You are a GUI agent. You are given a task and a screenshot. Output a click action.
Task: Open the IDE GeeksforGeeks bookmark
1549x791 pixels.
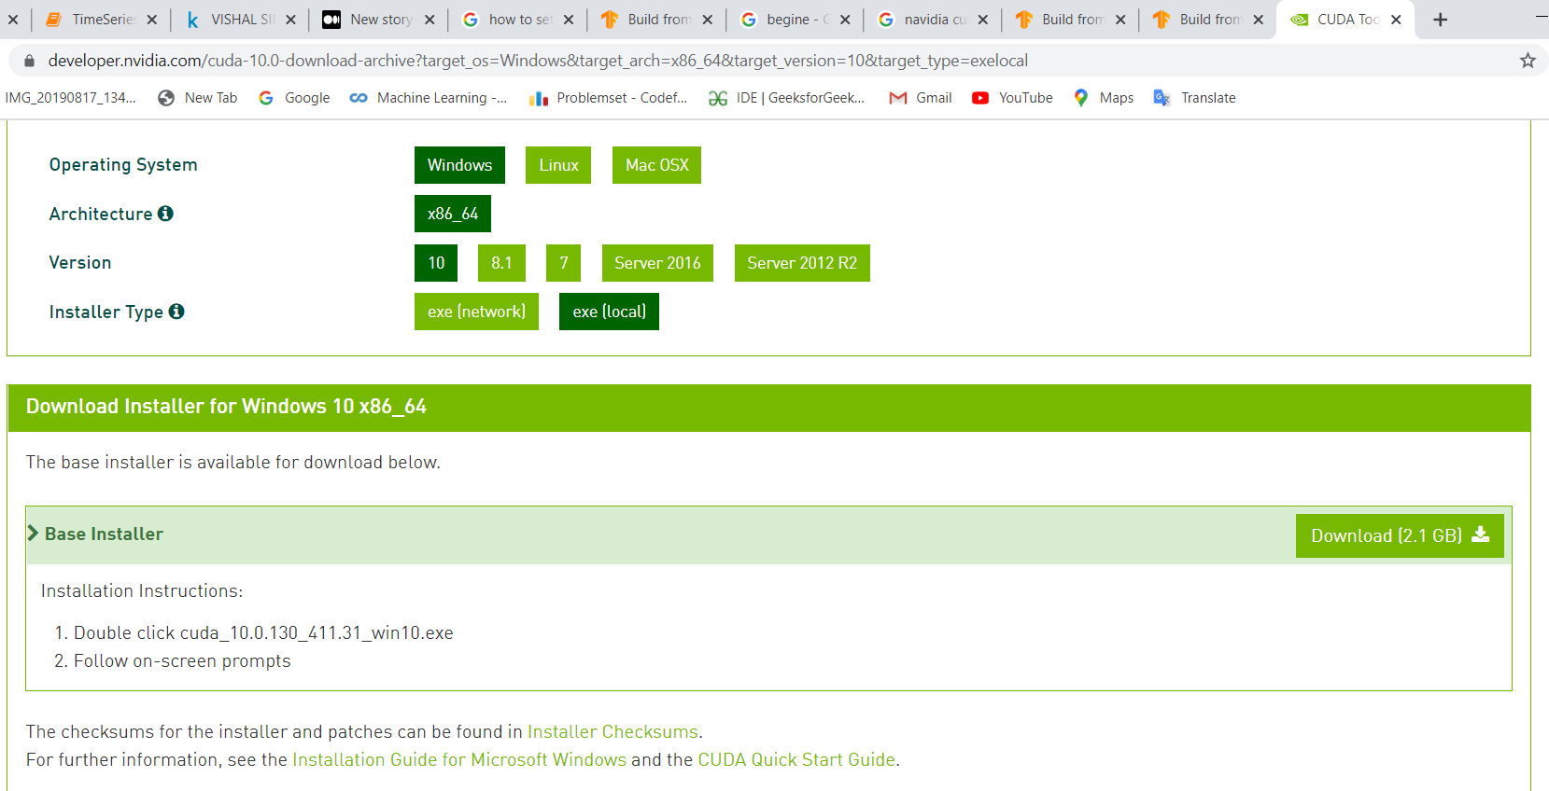787,98
